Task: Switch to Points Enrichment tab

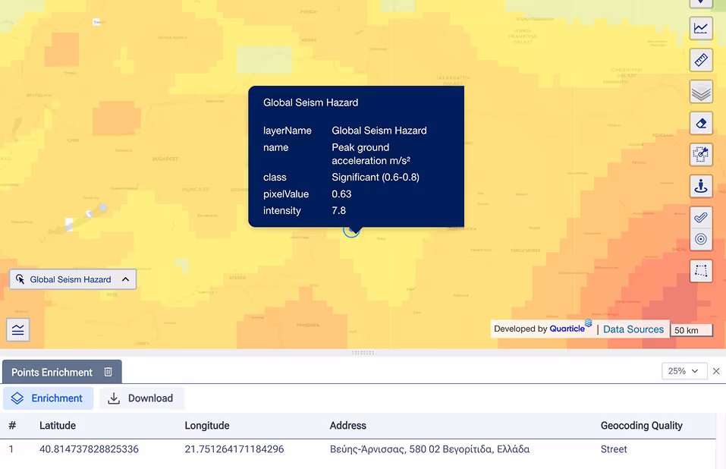Action: coord(52,372)
